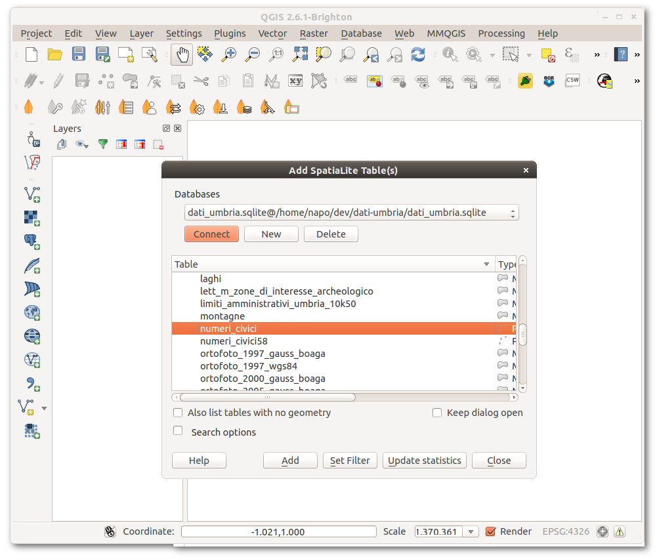Open the Database menu
The height and width of the screenshot is (559, 657).
tap(361, 33)
